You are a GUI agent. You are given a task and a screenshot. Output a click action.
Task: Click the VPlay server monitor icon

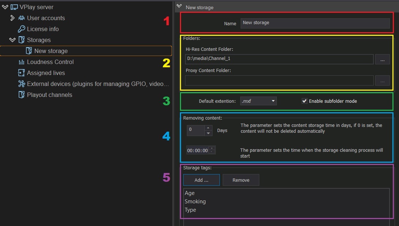pos(14,7)
